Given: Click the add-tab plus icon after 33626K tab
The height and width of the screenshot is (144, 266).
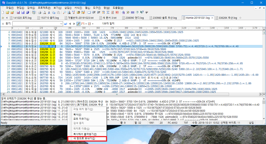Looking at the screenshot, I should (240, 18).
